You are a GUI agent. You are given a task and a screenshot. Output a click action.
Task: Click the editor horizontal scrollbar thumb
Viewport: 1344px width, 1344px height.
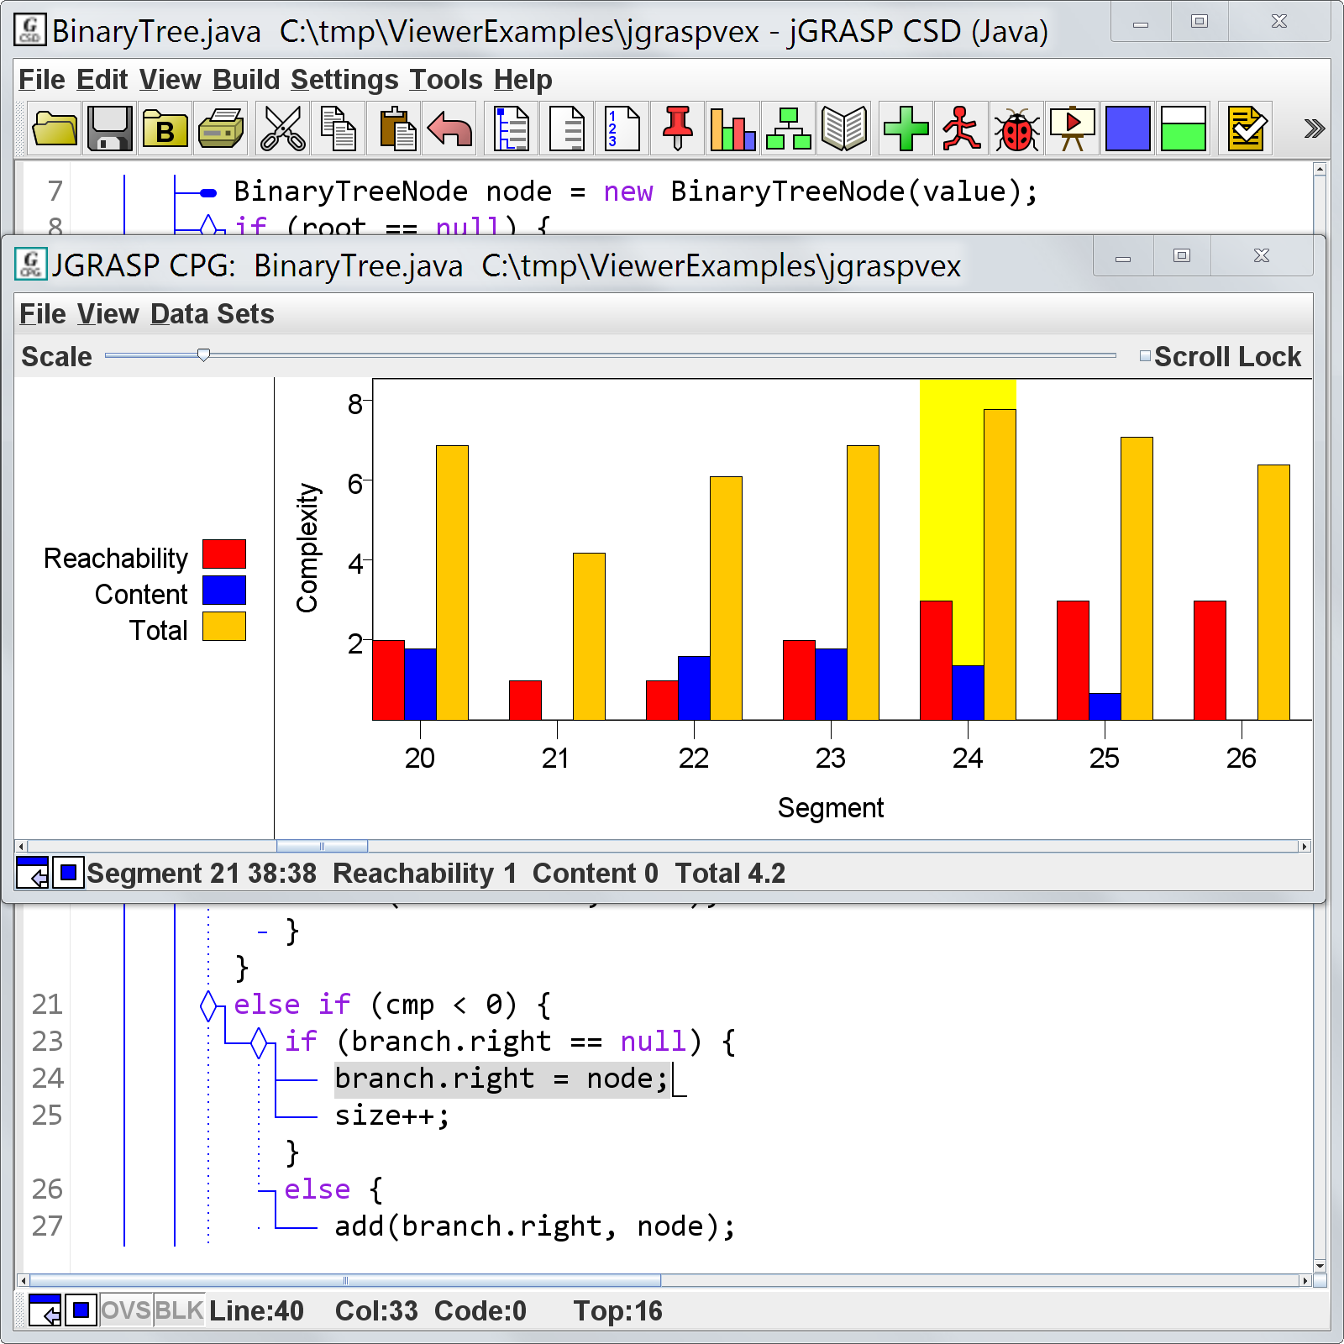(344, 1281)
